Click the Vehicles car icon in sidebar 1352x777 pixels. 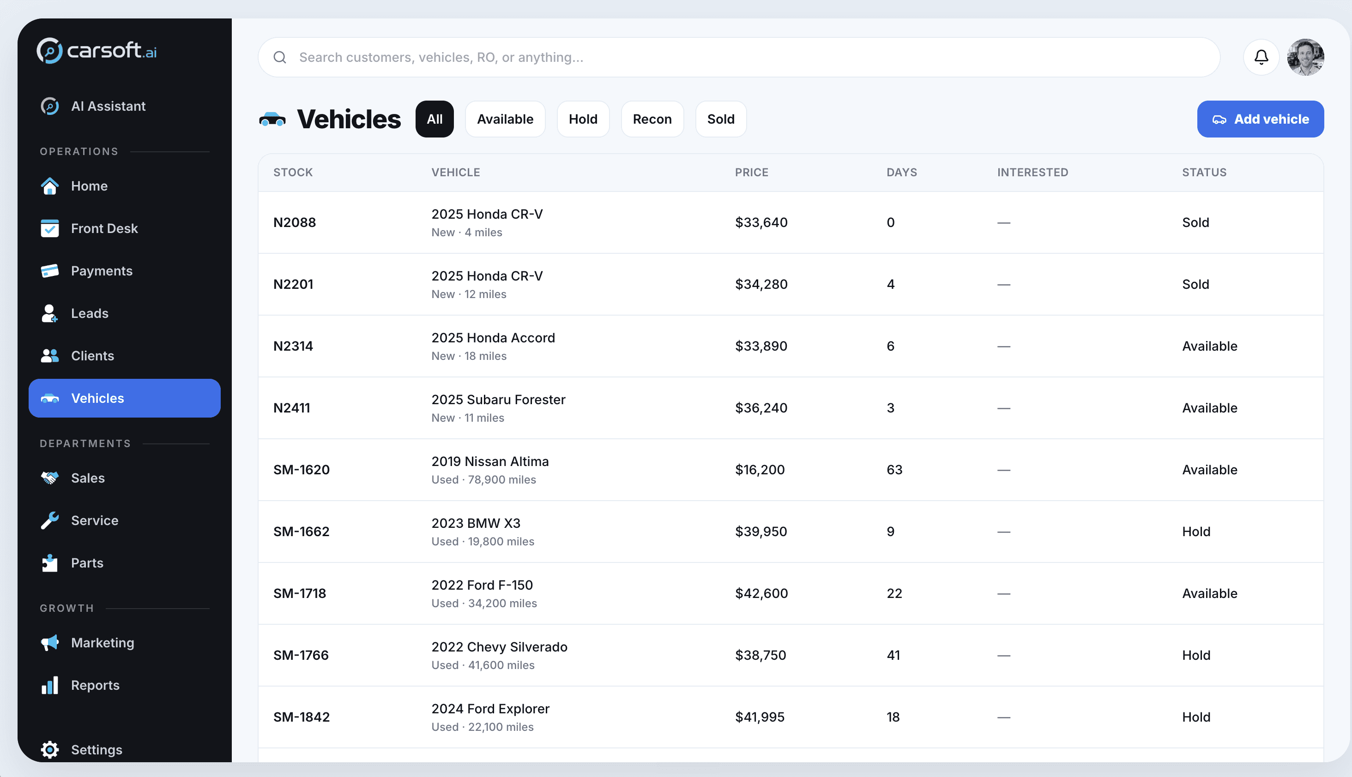click(50, 398)
